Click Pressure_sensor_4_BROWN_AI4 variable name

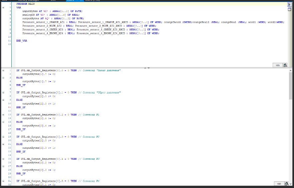point(43,33)
